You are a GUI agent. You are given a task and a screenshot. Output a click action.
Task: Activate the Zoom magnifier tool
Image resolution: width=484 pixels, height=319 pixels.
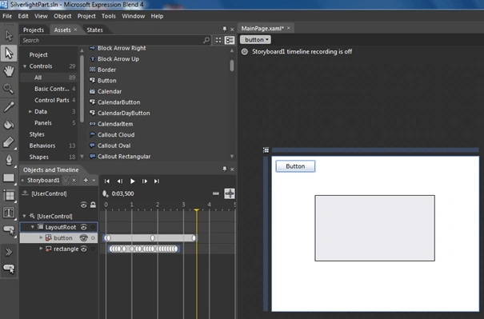(x=9, y=89)
